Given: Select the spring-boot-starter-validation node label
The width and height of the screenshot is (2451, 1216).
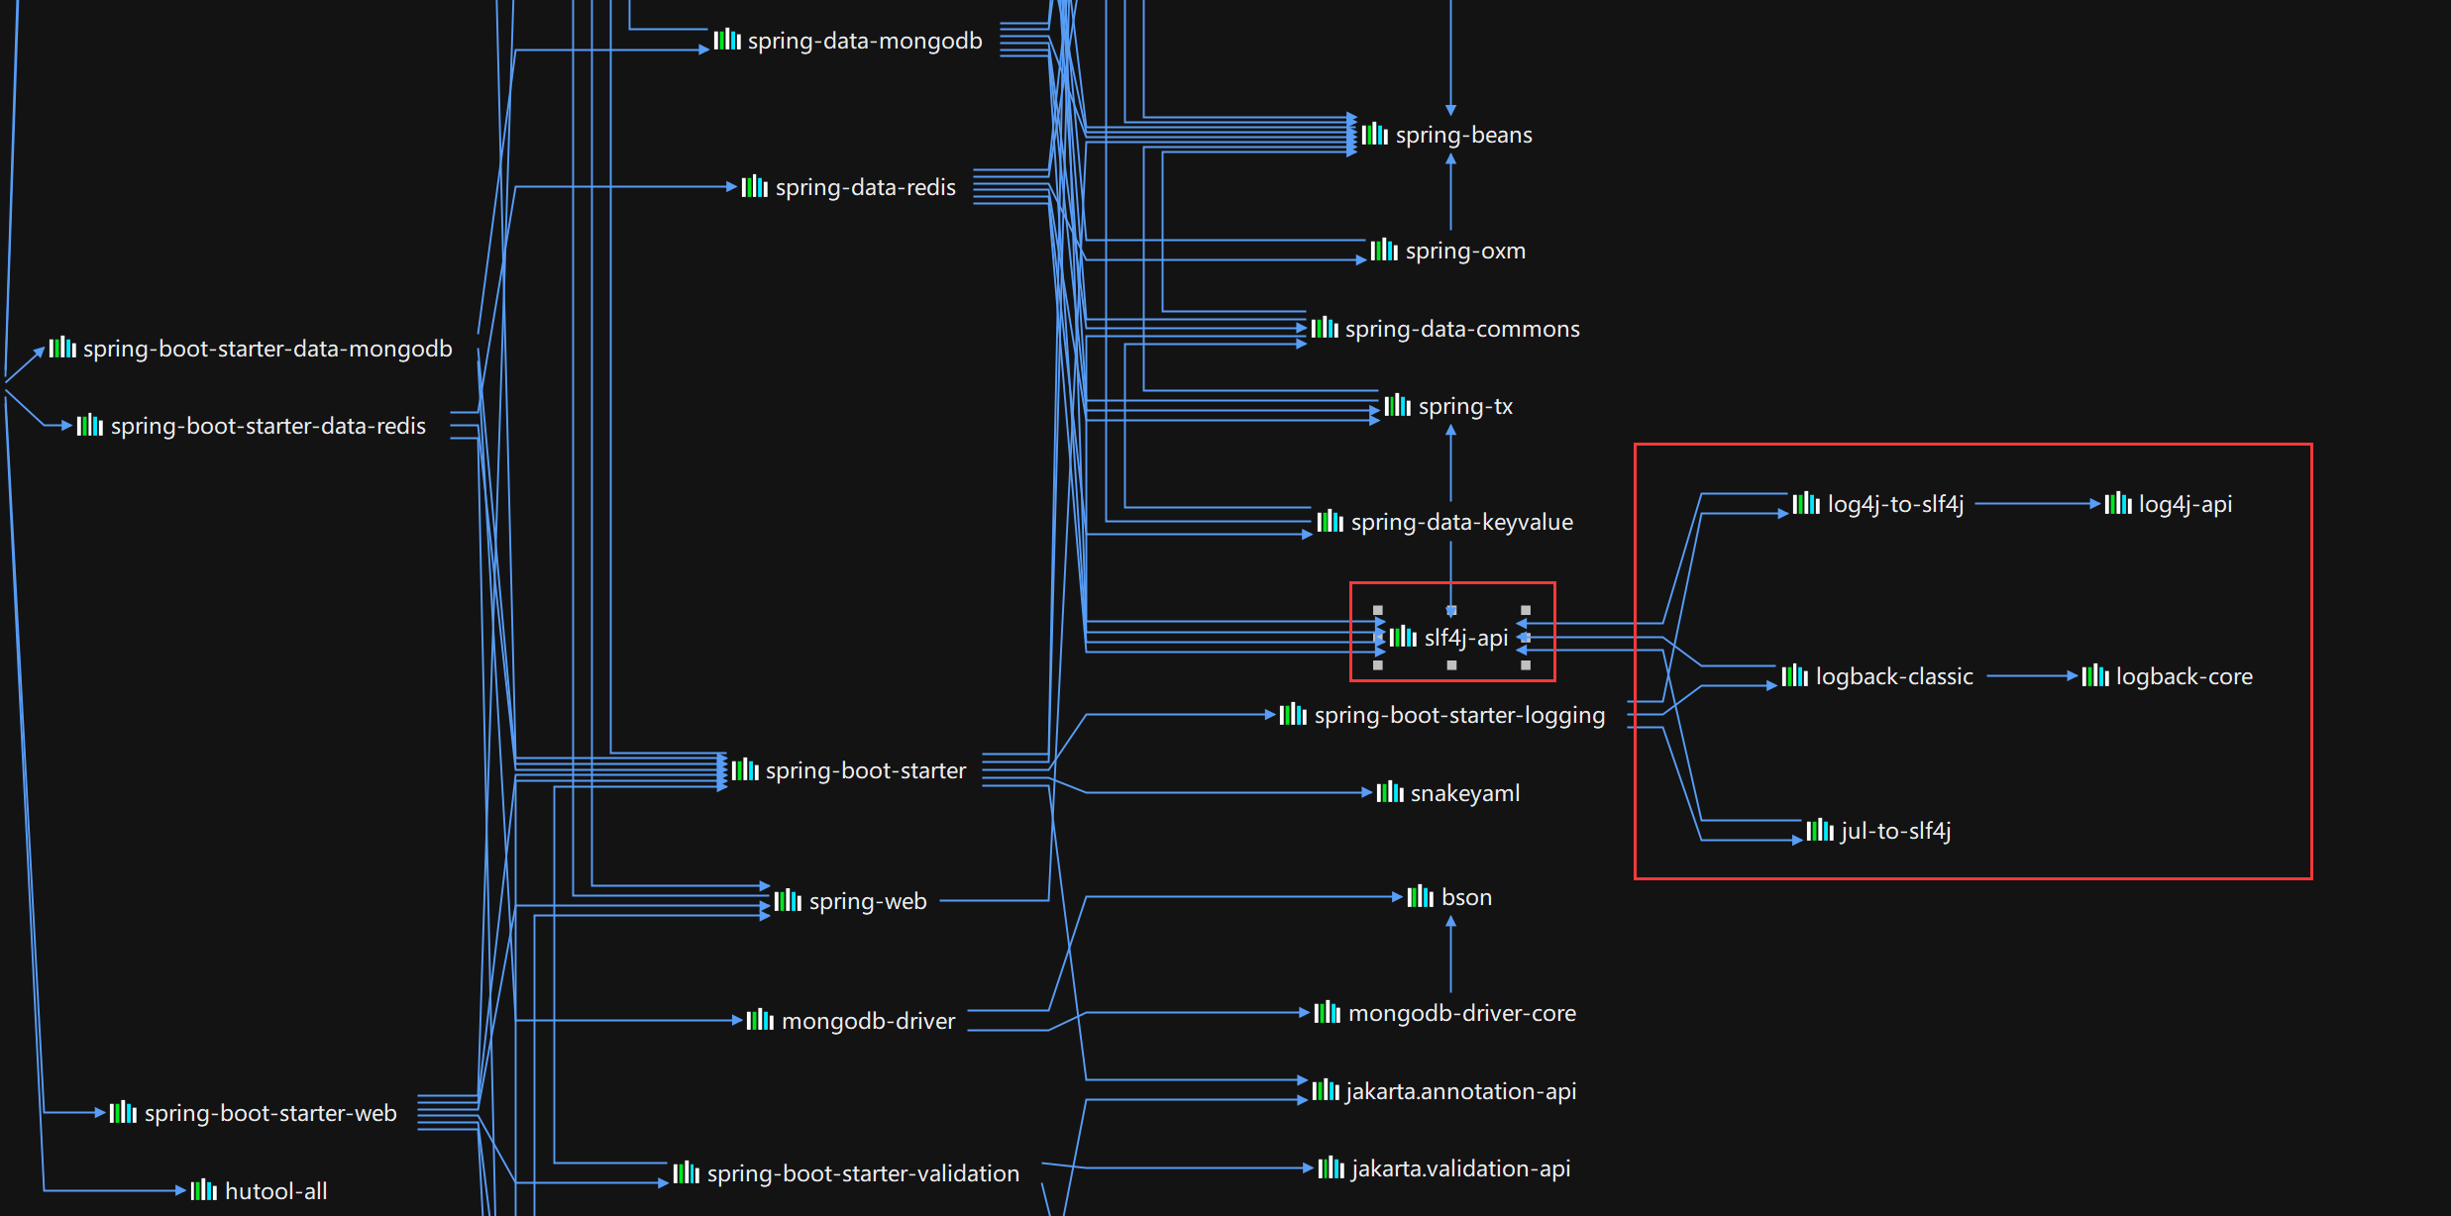Looking at the screenshot, I should (863, 1173).
